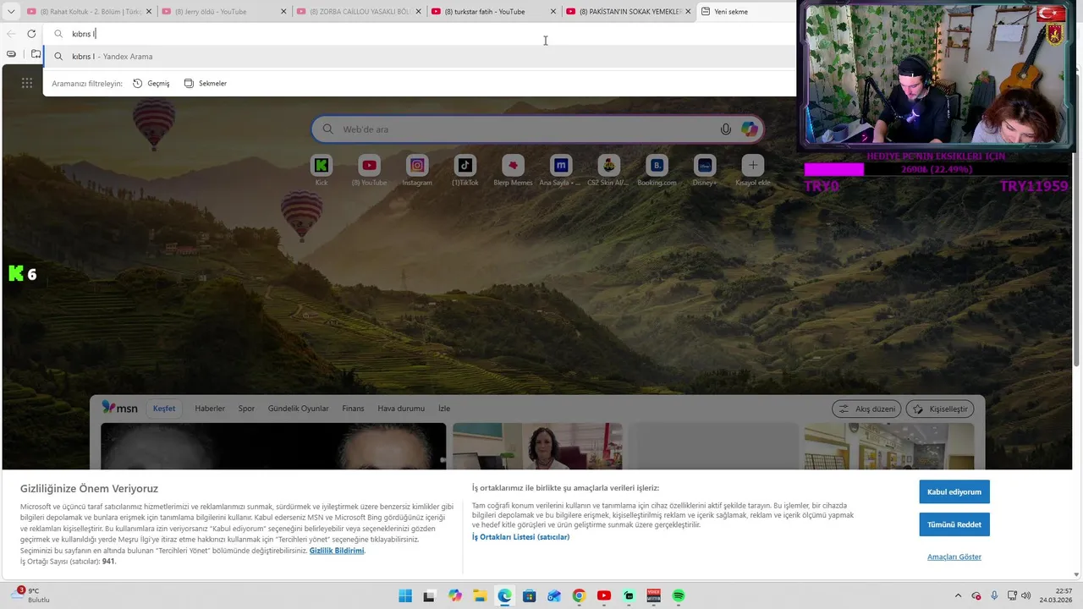The width and height of the screenshot is (1083, 609).
Task: Open the Blerp Memes shortcut
Action: tap(513, 170)
